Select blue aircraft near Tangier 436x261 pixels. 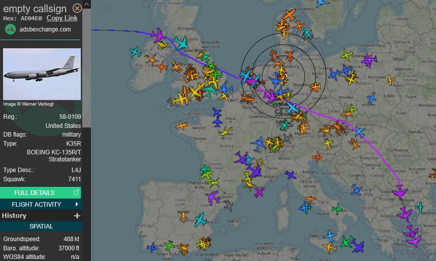tap(151, 247)
